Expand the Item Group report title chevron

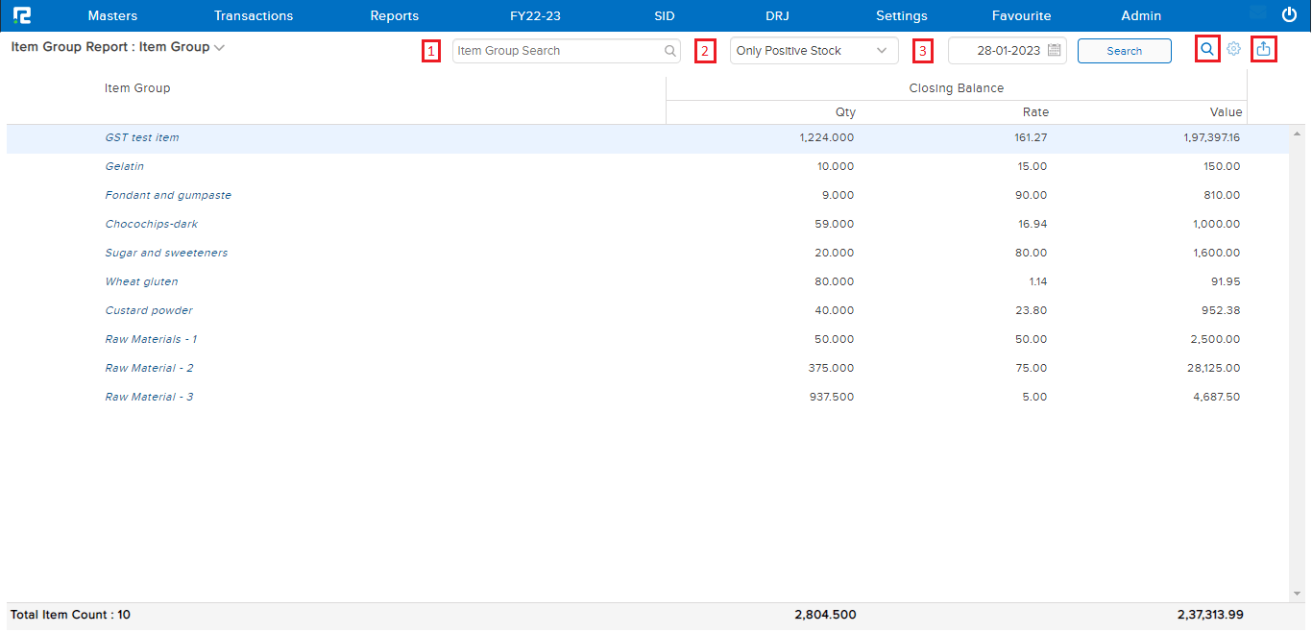tap(220, 47)
